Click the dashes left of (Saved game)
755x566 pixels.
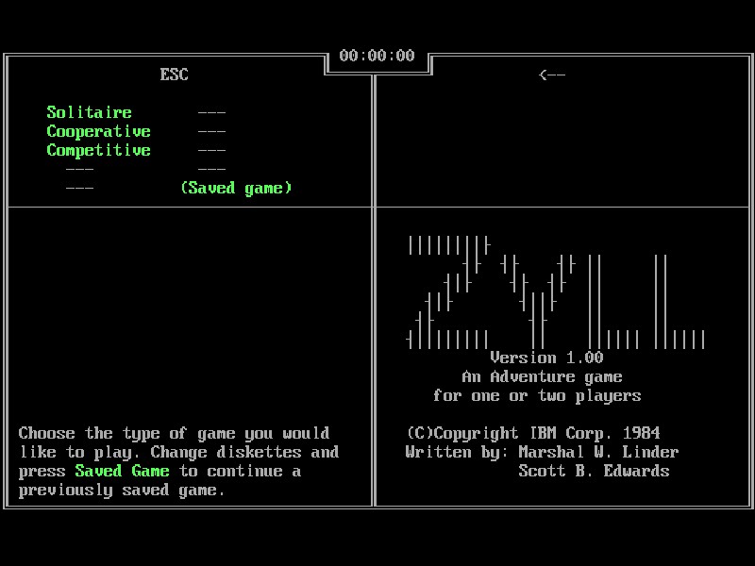coord(79,188)
